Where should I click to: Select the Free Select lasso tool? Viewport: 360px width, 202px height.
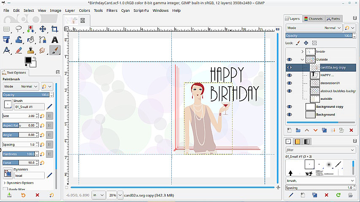pyautogui.click(x=19, y=29)
